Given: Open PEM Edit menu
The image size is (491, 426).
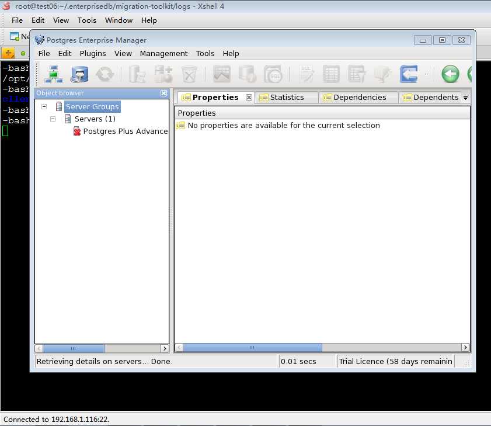Looking at the screenshot, I should [65, 54].
